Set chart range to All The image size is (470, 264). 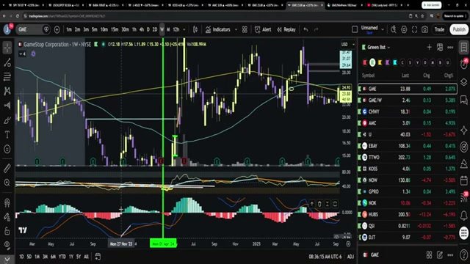tap(87, 257)
